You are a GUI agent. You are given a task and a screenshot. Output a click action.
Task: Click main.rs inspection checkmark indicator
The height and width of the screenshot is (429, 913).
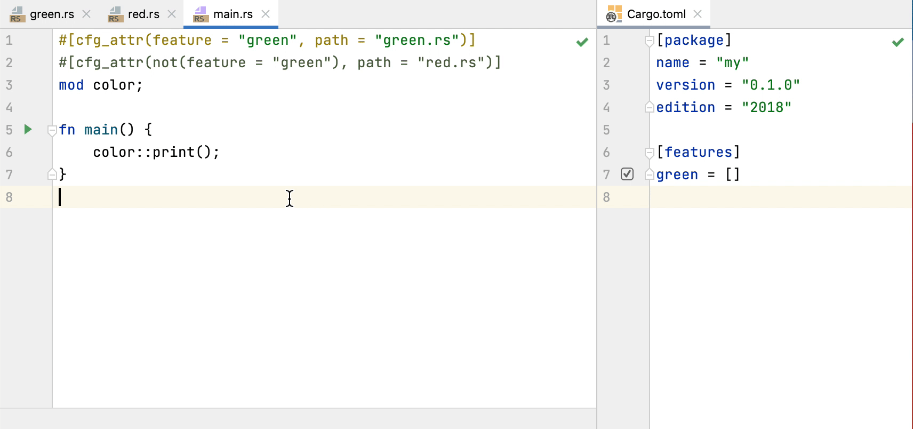(x=582, y=42)
